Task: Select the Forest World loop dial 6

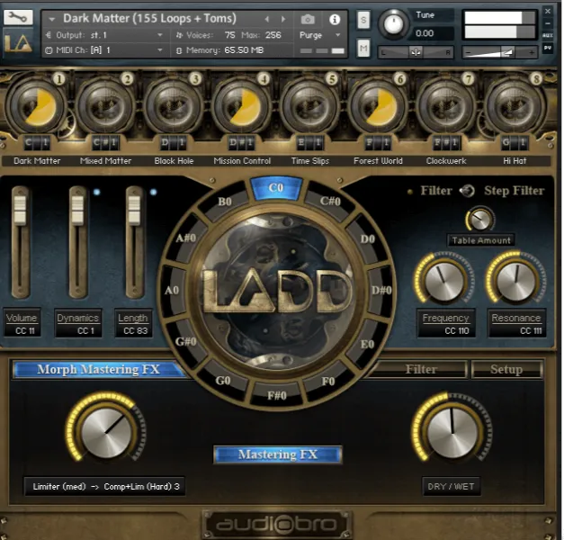Action: click(378, 106)
